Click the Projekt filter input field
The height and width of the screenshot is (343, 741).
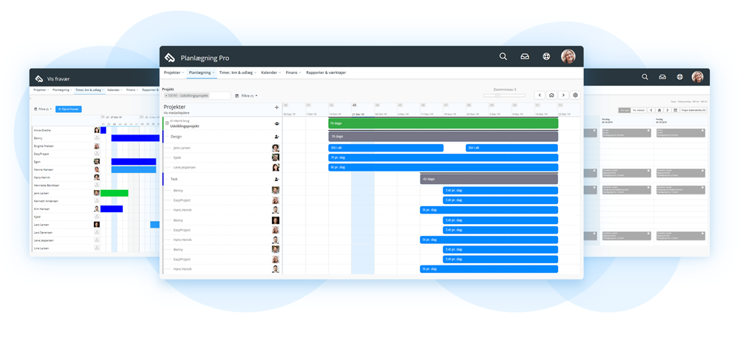tap(196, 95)
